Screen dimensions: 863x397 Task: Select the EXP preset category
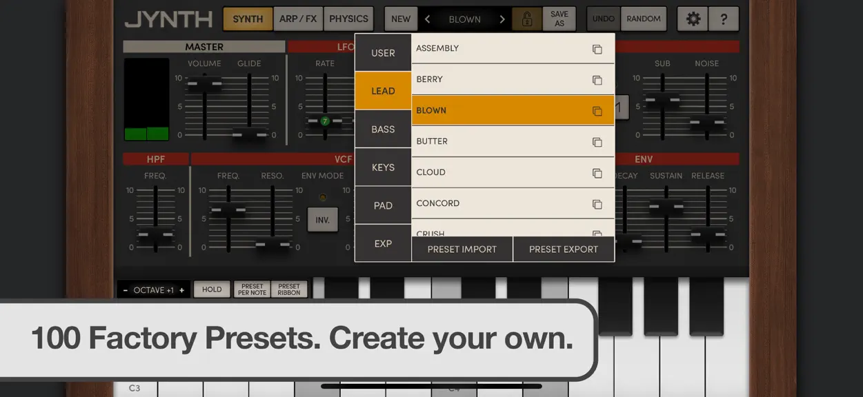[383, 243]
